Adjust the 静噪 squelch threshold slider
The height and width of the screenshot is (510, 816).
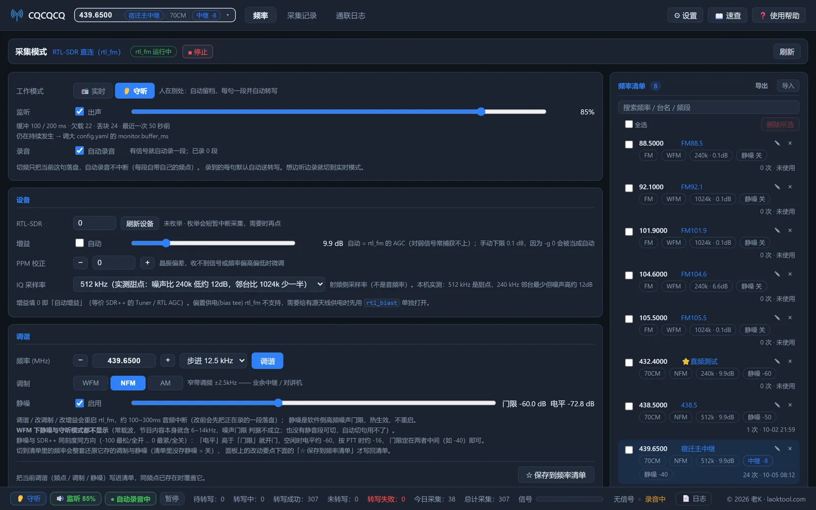click(313, 403)
